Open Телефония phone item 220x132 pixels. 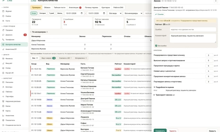click(x=14, y=40)
